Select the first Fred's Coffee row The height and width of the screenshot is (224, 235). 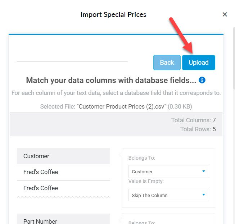[x=64, y=172]
